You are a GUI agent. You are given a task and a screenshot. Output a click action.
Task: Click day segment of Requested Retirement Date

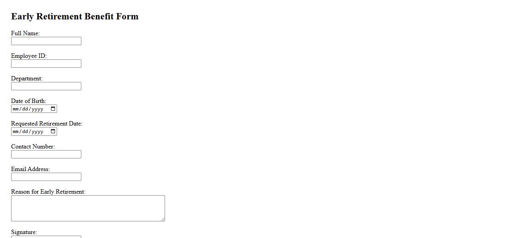coord(25,131)
